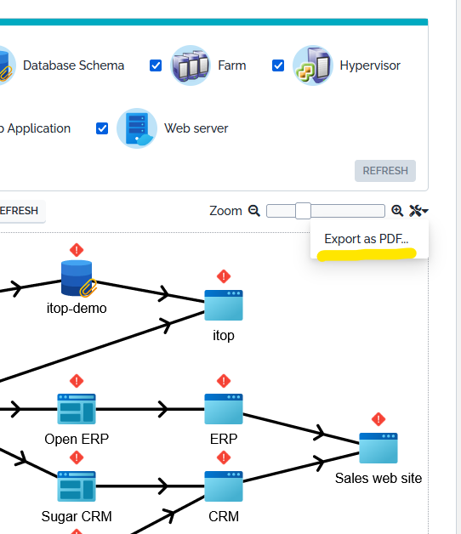Click the Open ERP web application node
Image resolution: width=461 pixels, height=534 pixels.
pos(77,409)
